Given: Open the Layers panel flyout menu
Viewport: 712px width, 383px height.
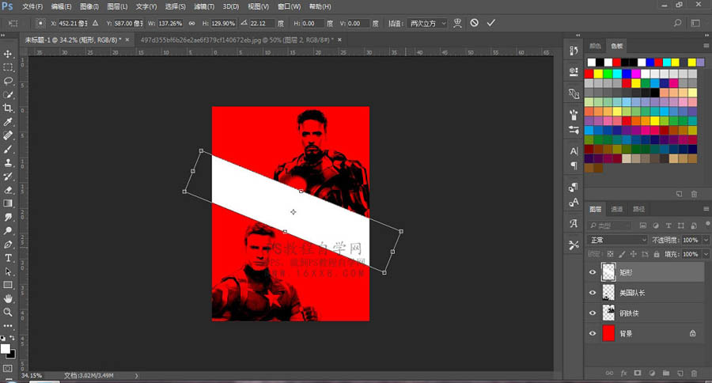Looking at the screenshot, I should pyautogui.click(x=706, y=209).
